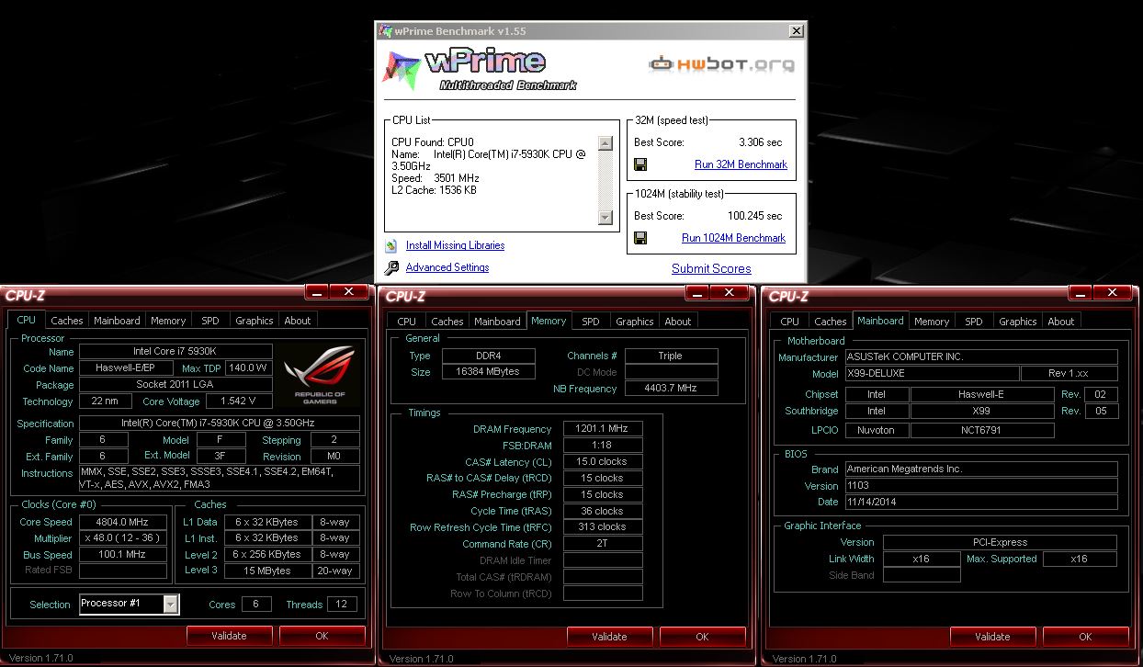Open the Processor #1 selection dropdown

171,604
